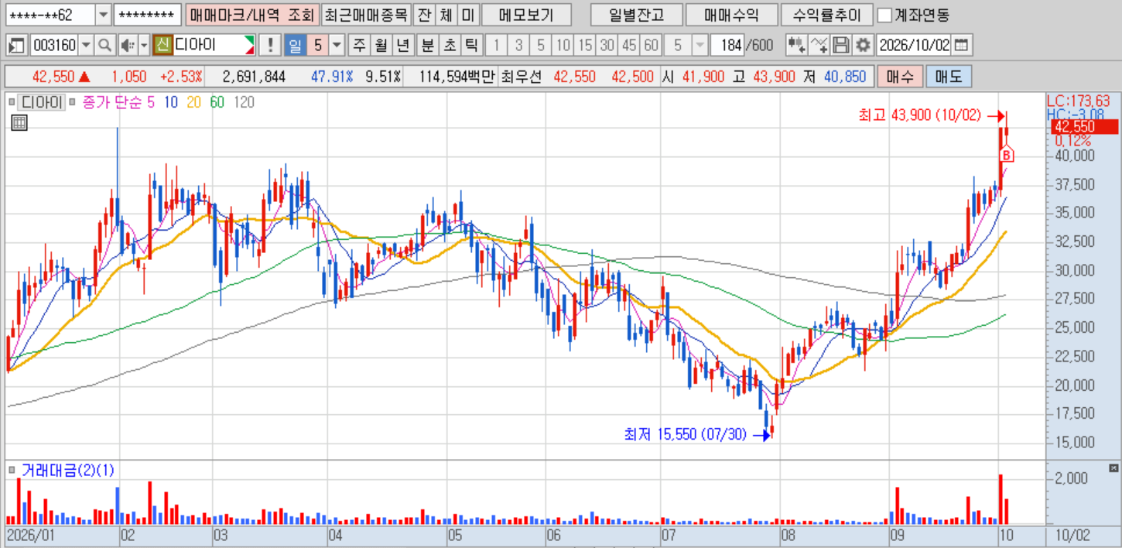Image resolution: width=1122 pixels, height=548 pixels.
Task: Click the add candle chart icon
Action: (x=796, y=45)
